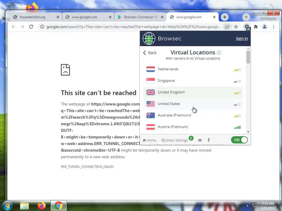This screenshot has width=282, height=211.
Task: Open Home in Browsec footer
Action: (149, 140)
